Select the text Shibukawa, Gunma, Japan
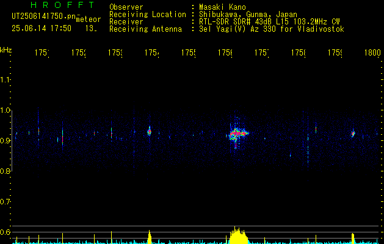384x244 pixels. (248, 15)
